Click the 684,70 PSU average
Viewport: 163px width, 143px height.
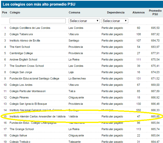tap(155, 40)
